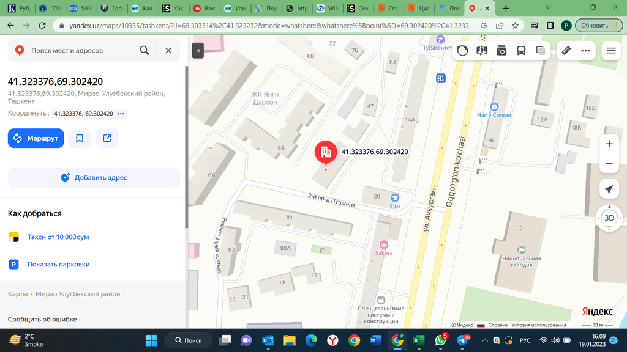Screen dimensions: 627x352
Task: Open the map layers switcher
Action: pos(541,51)
